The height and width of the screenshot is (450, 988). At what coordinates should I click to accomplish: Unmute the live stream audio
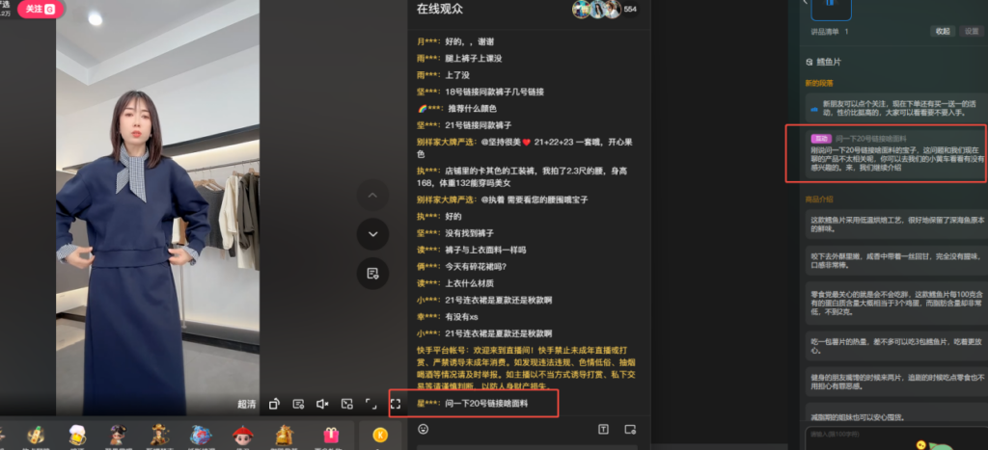[x=323, y=404]
